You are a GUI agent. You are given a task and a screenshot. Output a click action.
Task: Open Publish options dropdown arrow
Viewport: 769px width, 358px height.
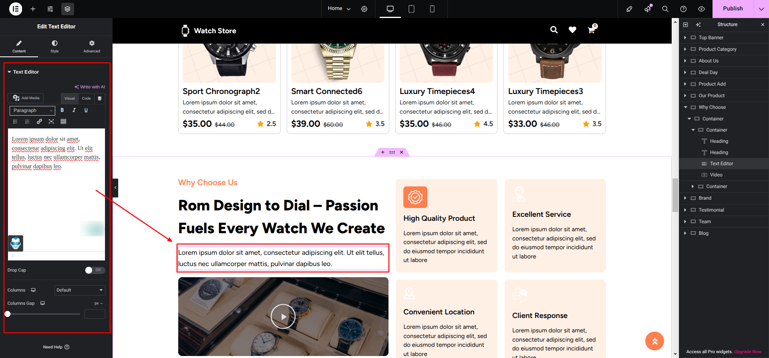point(761,9)
